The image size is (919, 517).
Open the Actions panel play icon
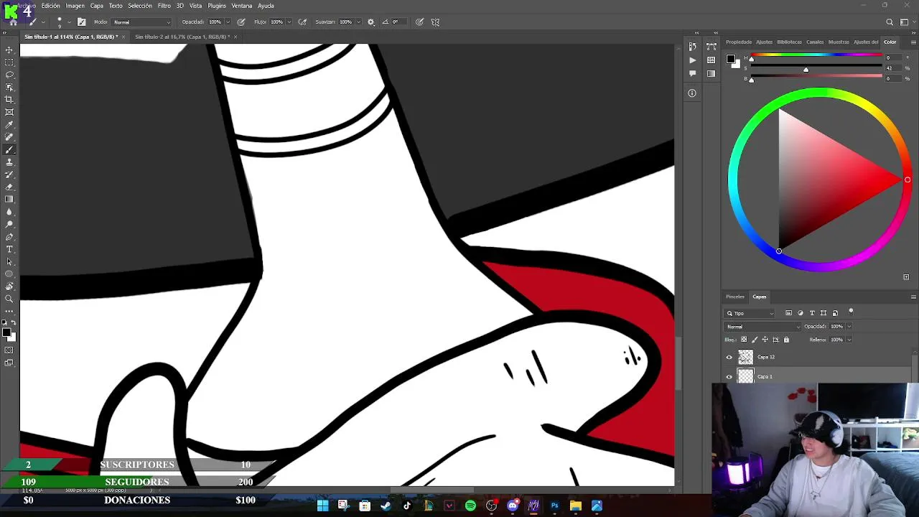coord(692,60)
